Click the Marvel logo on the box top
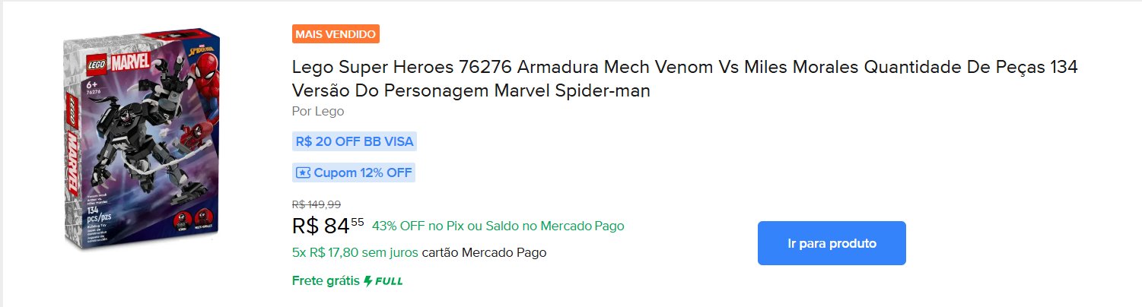 [132, 63]
